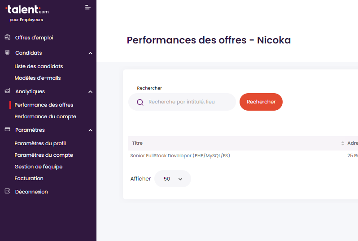This screenshot has height=241, width=358.
Task: Open Performance du compte
Action: click(x=45, y=116)
